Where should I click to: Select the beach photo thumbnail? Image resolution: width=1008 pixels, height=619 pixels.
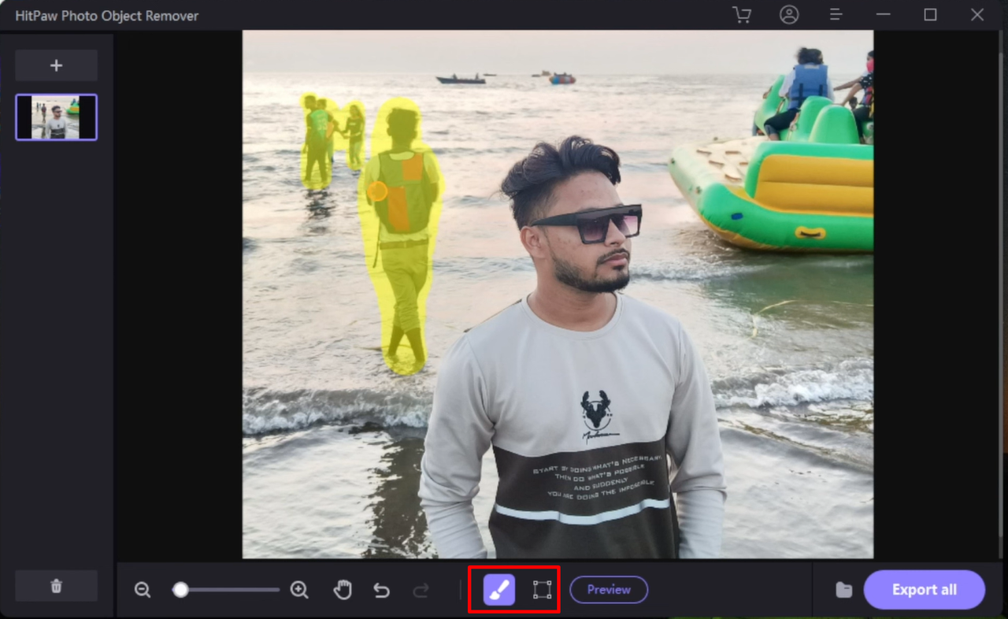click(56, 117)
